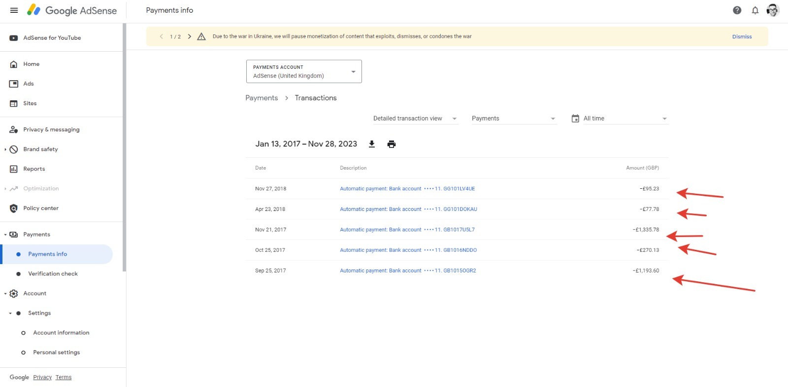Click the Payments breadcrumb link
This screenshot has width=788, height=387.
click(x=262, y=98)
